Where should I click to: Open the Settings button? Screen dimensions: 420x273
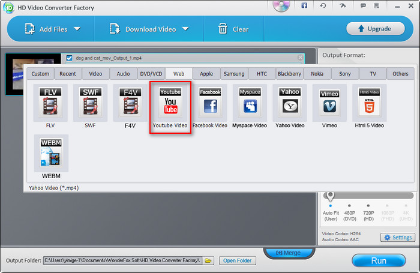click(x=398, y=238)
